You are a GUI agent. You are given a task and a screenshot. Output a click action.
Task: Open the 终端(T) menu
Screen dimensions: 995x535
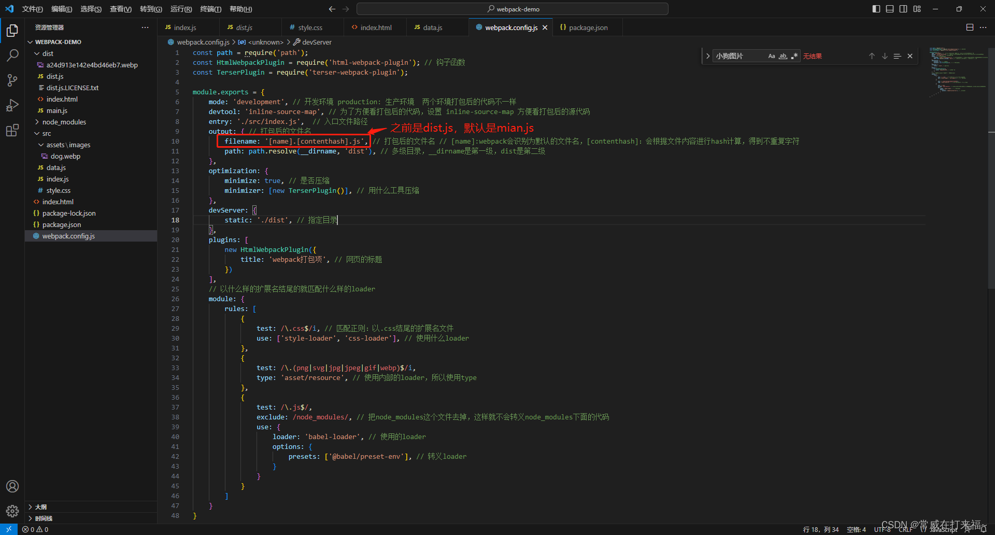click(211, 9)
